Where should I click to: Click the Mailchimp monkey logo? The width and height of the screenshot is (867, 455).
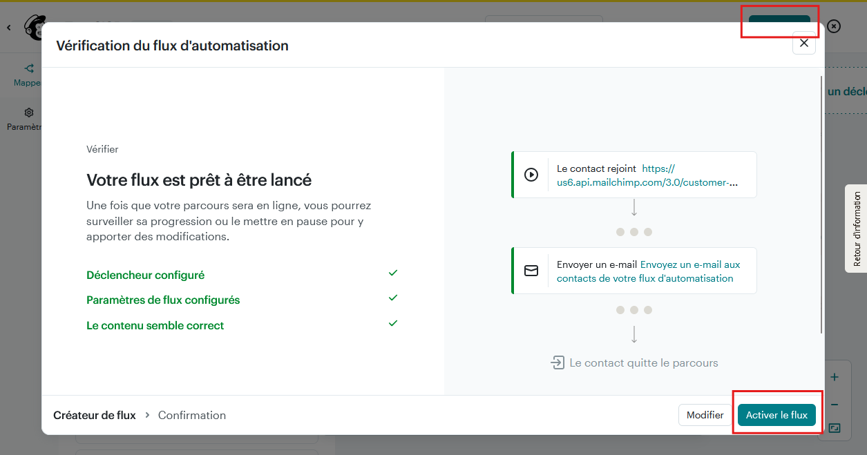(33, 27)
